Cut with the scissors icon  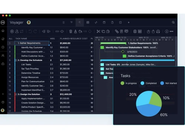[x=98, y=32]
